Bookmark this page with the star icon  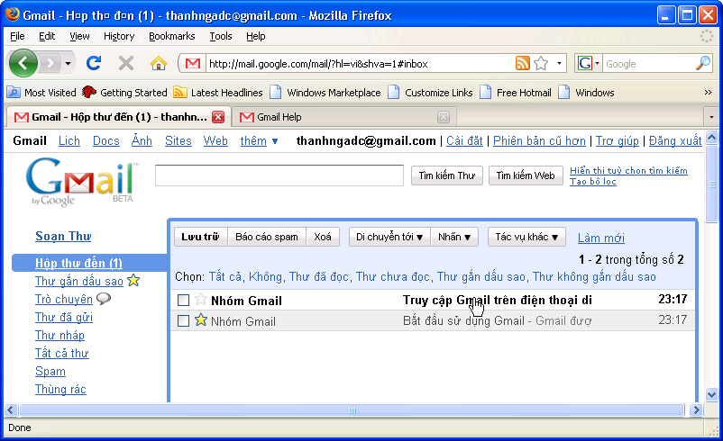[x=541, y=63]
